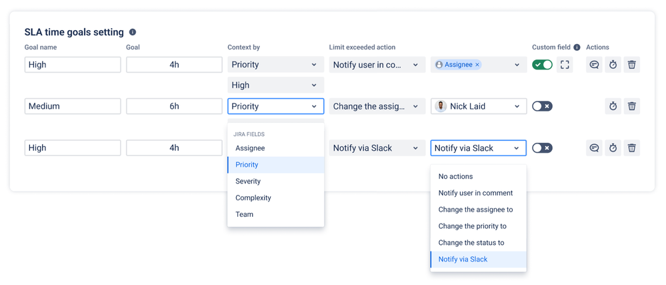Image resolution: width=666 pixels, height=285 pixels.
Task: Open the comment action in the first row
Action: coord(594,65)
